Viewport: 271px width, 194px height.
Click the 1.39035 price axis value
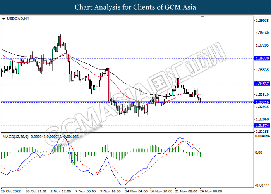[x=262, y=21]
